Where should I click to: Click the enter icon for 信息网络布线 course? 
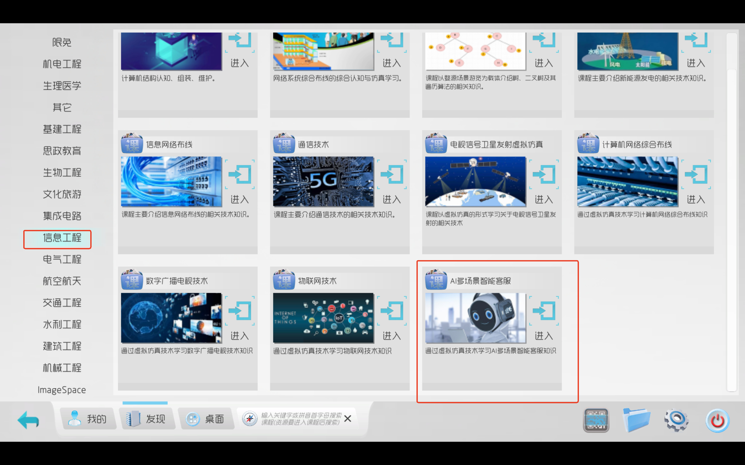click(x=240, y=174)
